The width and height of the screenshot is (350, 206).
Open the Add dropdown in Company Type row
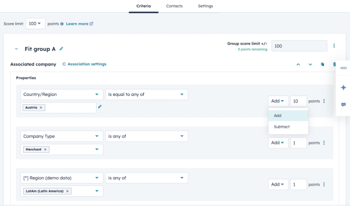(x=278, y=143)
